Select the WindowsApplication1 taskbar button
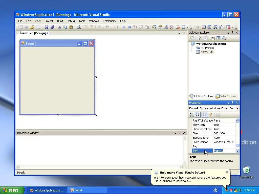Viewport: 259px width, 194px height. [x=47, y=190]
